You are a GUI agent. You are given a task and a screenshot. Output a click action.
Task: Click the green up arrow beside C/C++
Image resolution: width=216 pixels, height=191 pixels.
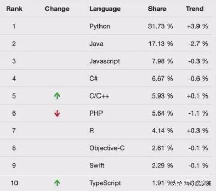click(x=57, y=96)
